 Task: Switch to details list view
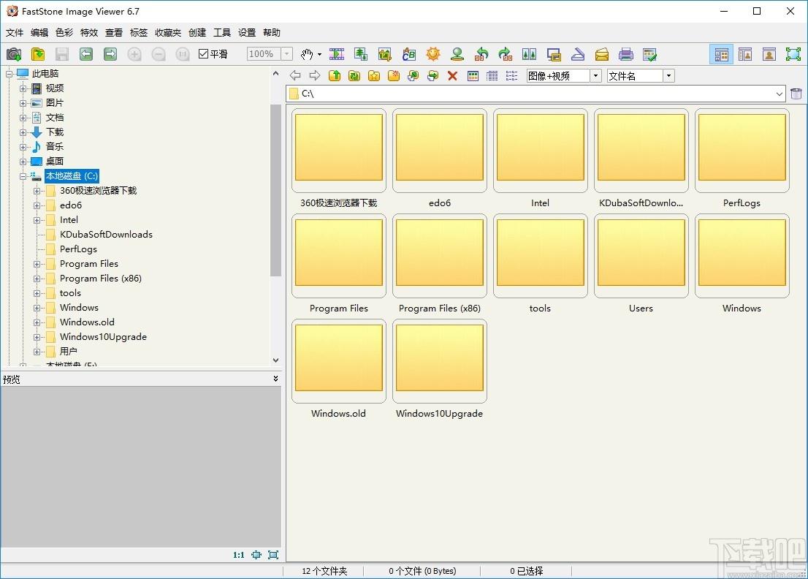pos(492,76)
